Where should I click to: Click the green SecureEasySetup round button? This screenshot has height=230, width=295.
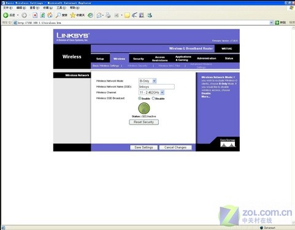pyautogui.click(x=144, y=109)
